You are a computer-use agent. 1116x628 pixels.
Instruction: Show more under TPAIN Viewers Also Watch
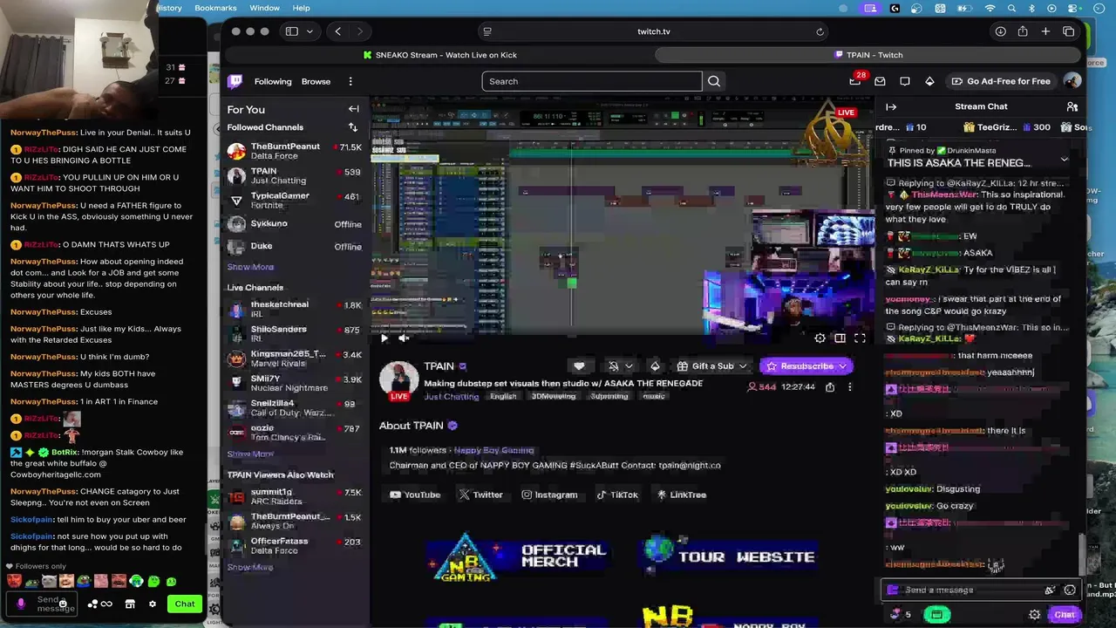pos(250,567)
